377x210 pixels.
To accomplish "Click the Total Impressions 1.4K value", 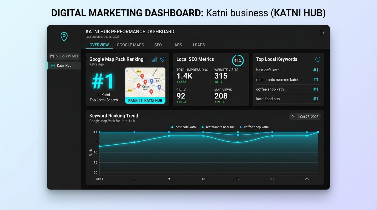I will pyautogui.click(x=184, y=76).
